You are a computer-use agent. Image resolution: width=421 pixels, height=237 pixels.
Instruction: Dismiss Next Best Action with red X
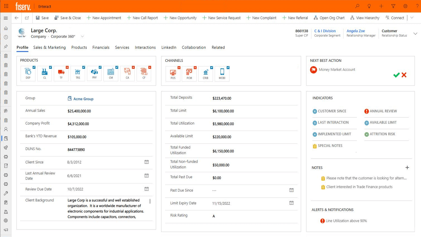(x=404, y=75)
